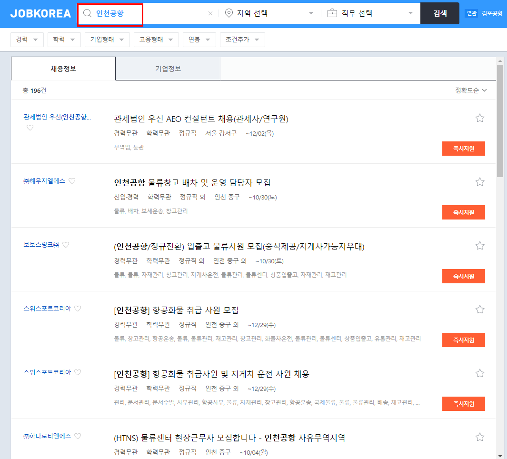Click scrollbar down arrow
507x459 pixels.
(500, 456)
